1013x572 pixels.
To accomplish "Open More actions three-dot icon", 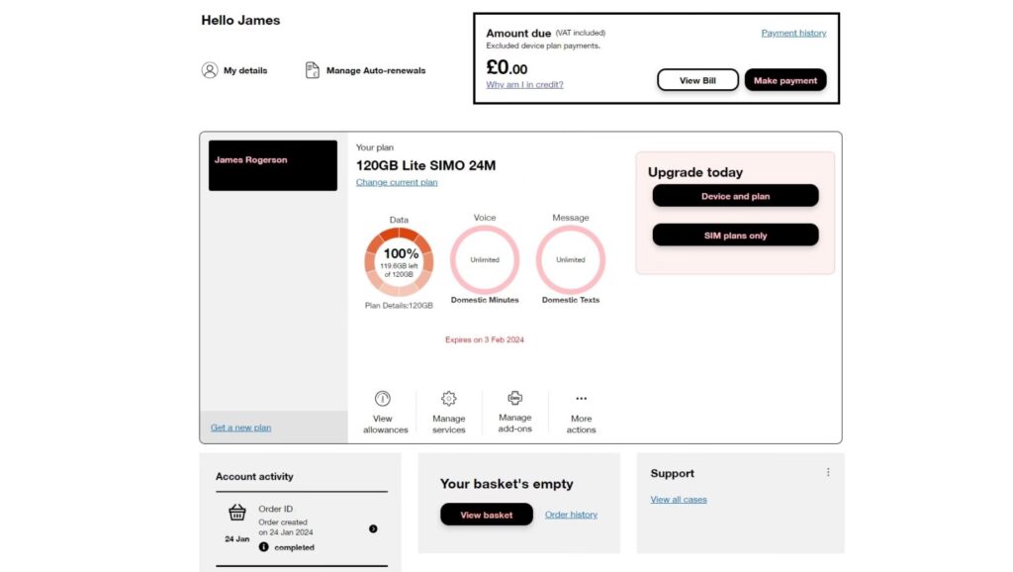I will 581,399.
